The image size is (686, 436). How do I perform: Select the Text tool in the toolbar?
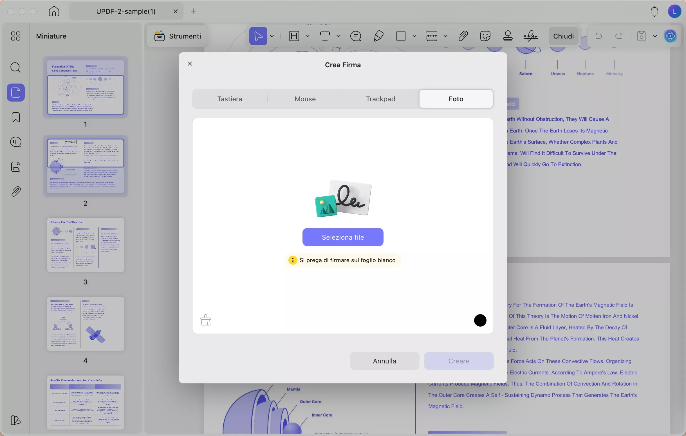click(x=325, y=36)
